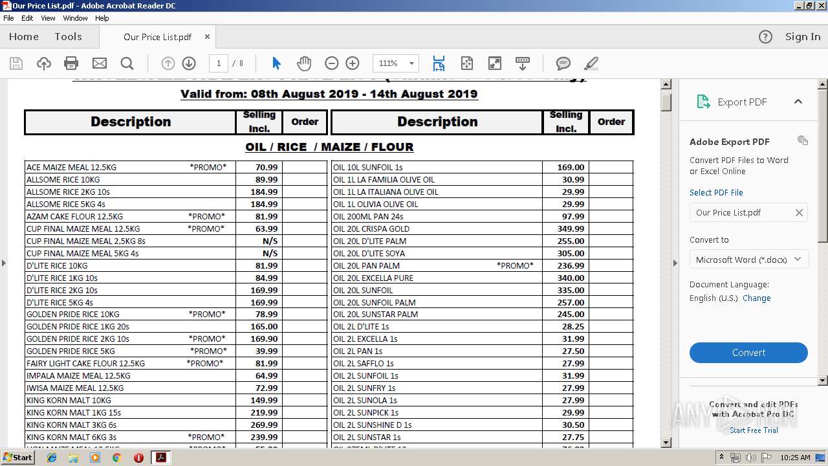Viewport: 828px width, 466px height.
Task: Click the document vertical scrollbar thumb
Action: (666, 102)
